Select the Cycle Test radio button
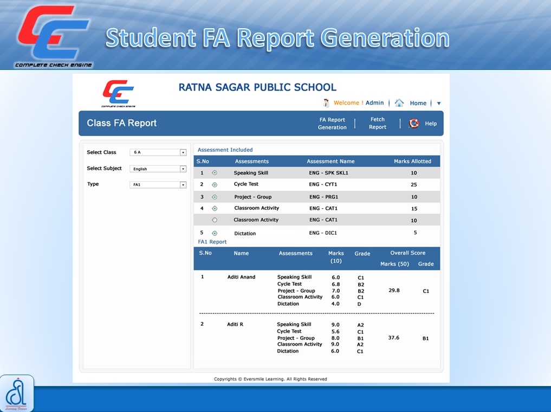The width and height of the screenshot is (551, 412). [215, 185]
